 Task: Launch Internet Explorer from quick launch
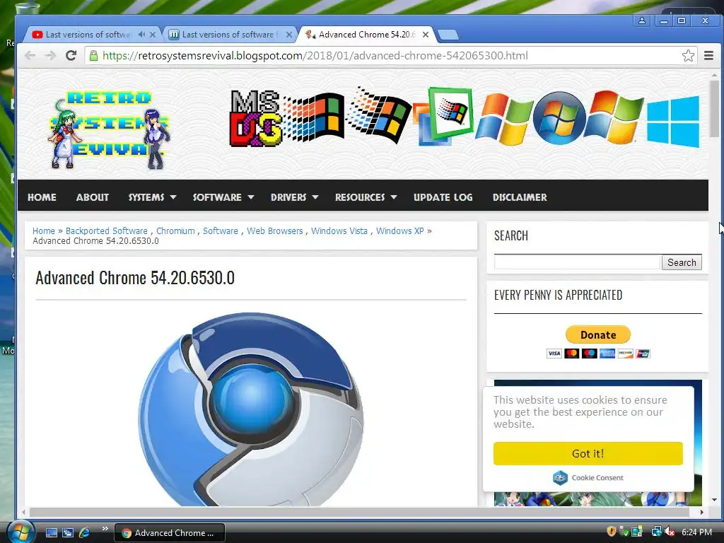tap(85, 533)
